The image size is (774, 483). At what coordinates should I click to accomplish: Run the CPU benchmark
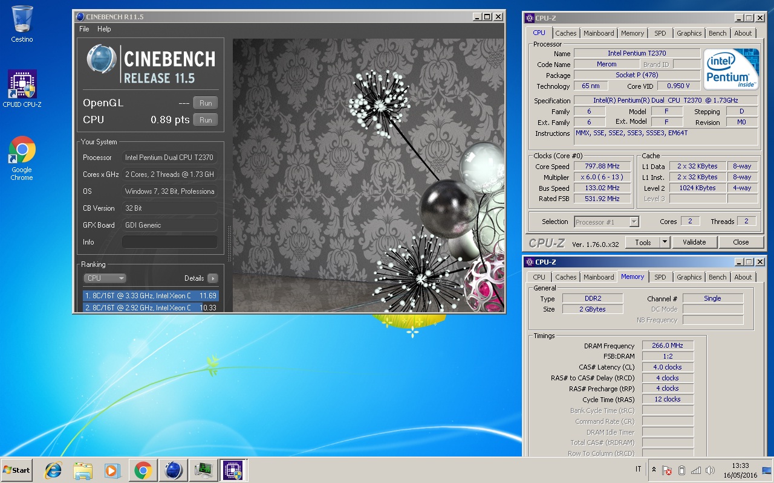pos(206,120)
